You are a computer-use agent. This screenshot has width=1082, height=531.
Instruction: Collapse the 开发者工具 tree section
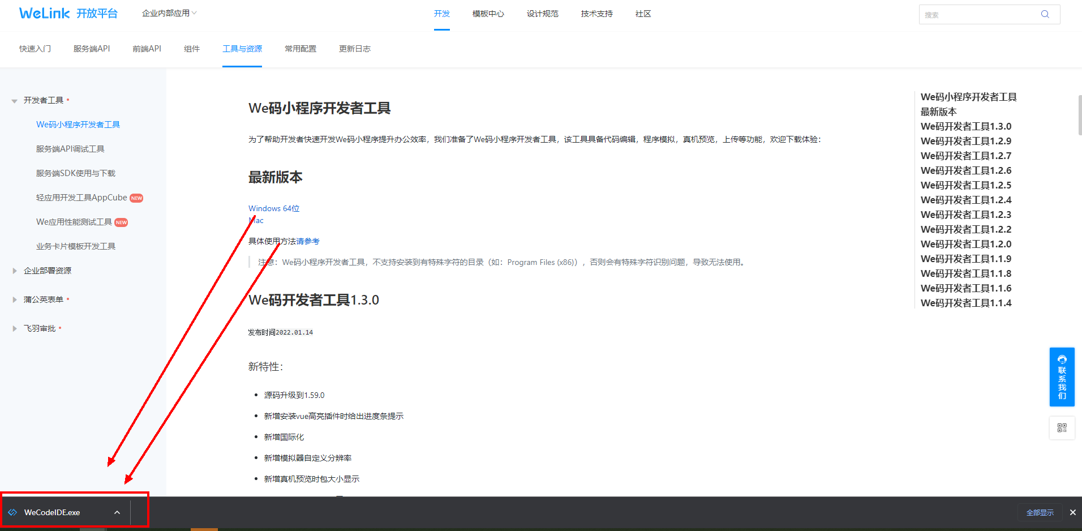point(15,101)
